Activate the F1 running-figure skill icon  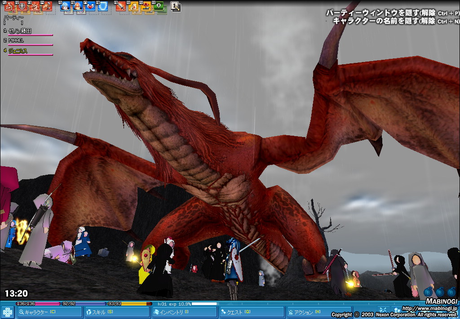(9, 6)
